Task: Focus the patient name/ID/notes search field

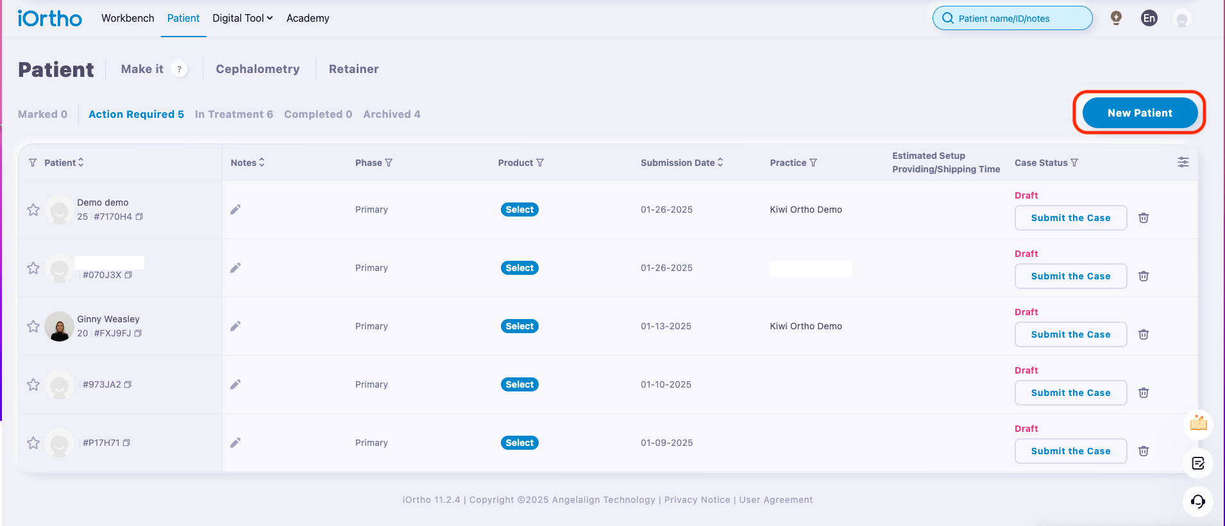Action: pos(1012,18)
